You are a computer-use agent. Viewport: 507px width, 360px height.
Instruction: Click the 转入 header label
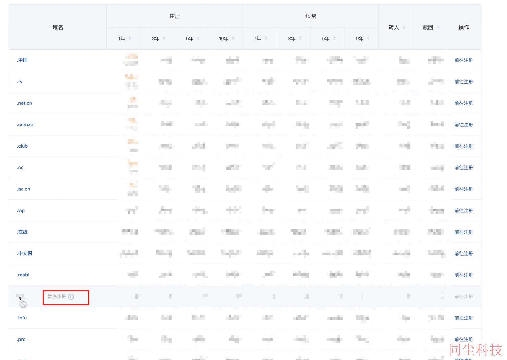(393, 27)
